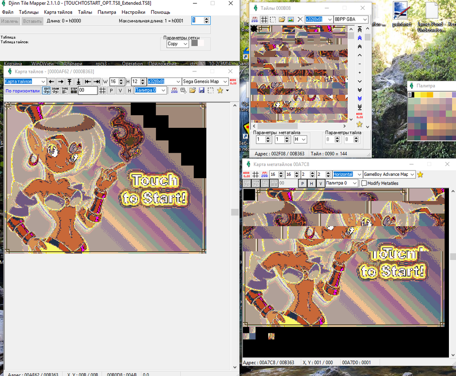Toggle the grid icon in Tiles window
The width and height of the screenshot is (456, 376).
tap(264, 19)
